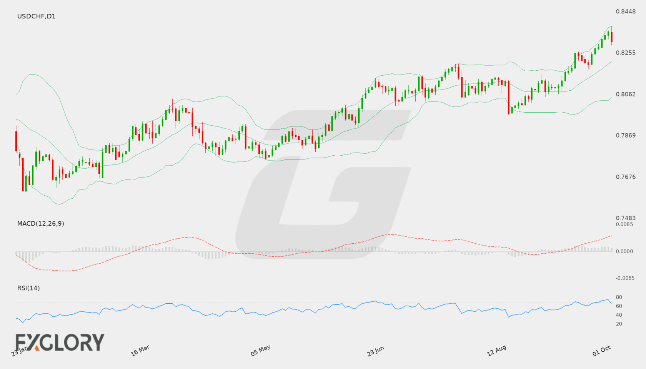Click RSI scale value 80
Screen dimensions: 646x369
click(619, 297)
